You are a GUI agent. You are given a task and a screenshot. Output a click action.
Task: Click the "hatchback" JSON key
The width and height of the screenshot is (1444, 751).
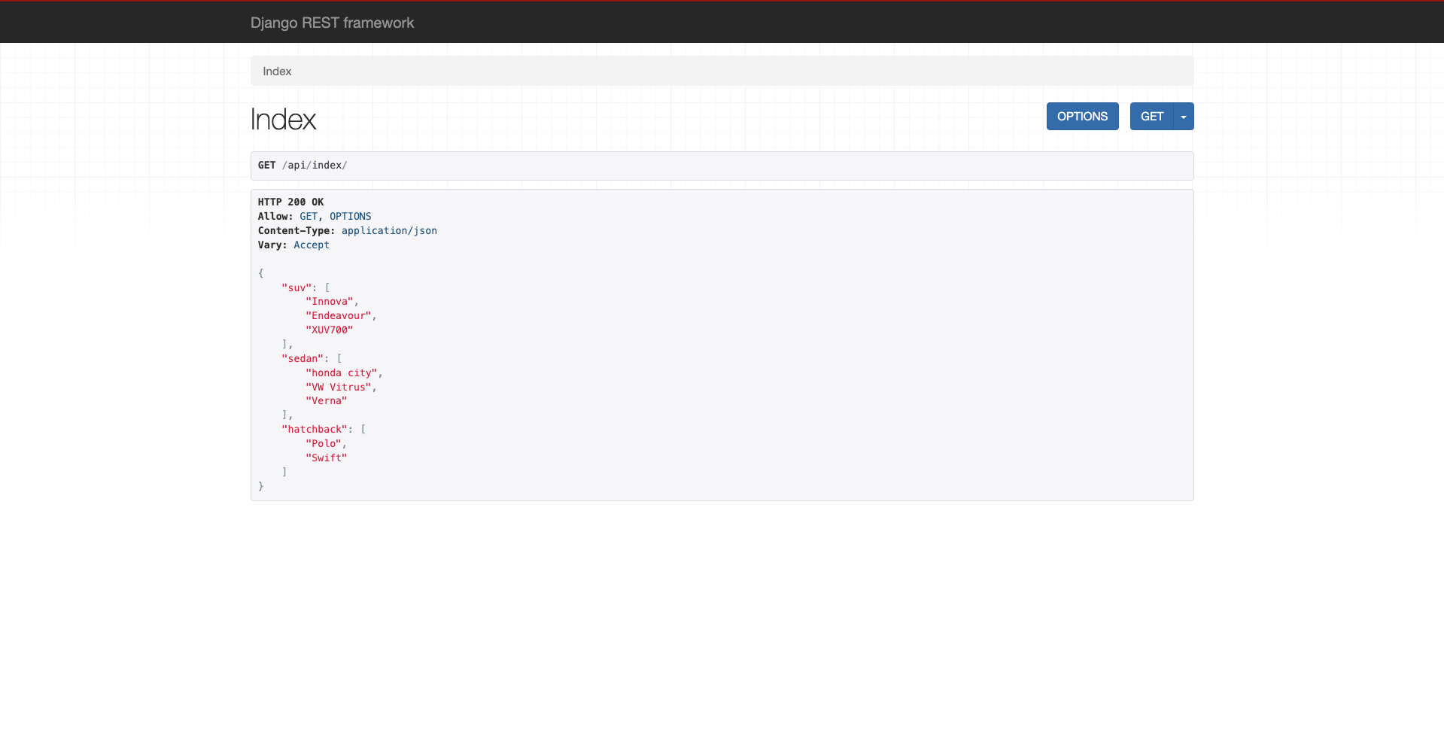point(315,430)
